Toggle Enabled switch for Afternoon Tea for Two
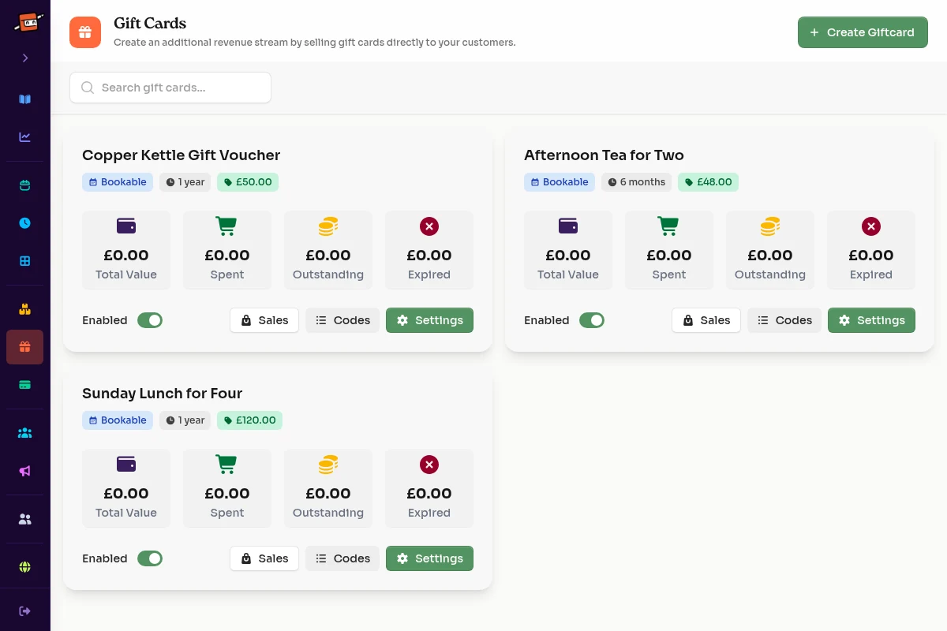The image size is (947, 631). pyautogui.click(x=592, y=320)
